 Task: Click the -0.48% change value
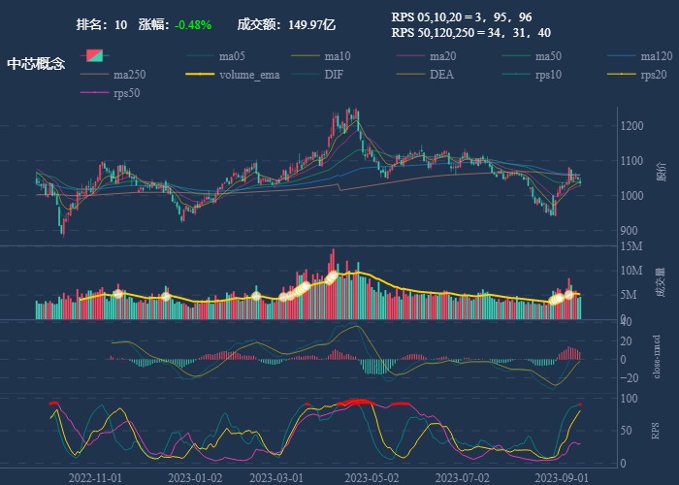(x=194, y=24)
